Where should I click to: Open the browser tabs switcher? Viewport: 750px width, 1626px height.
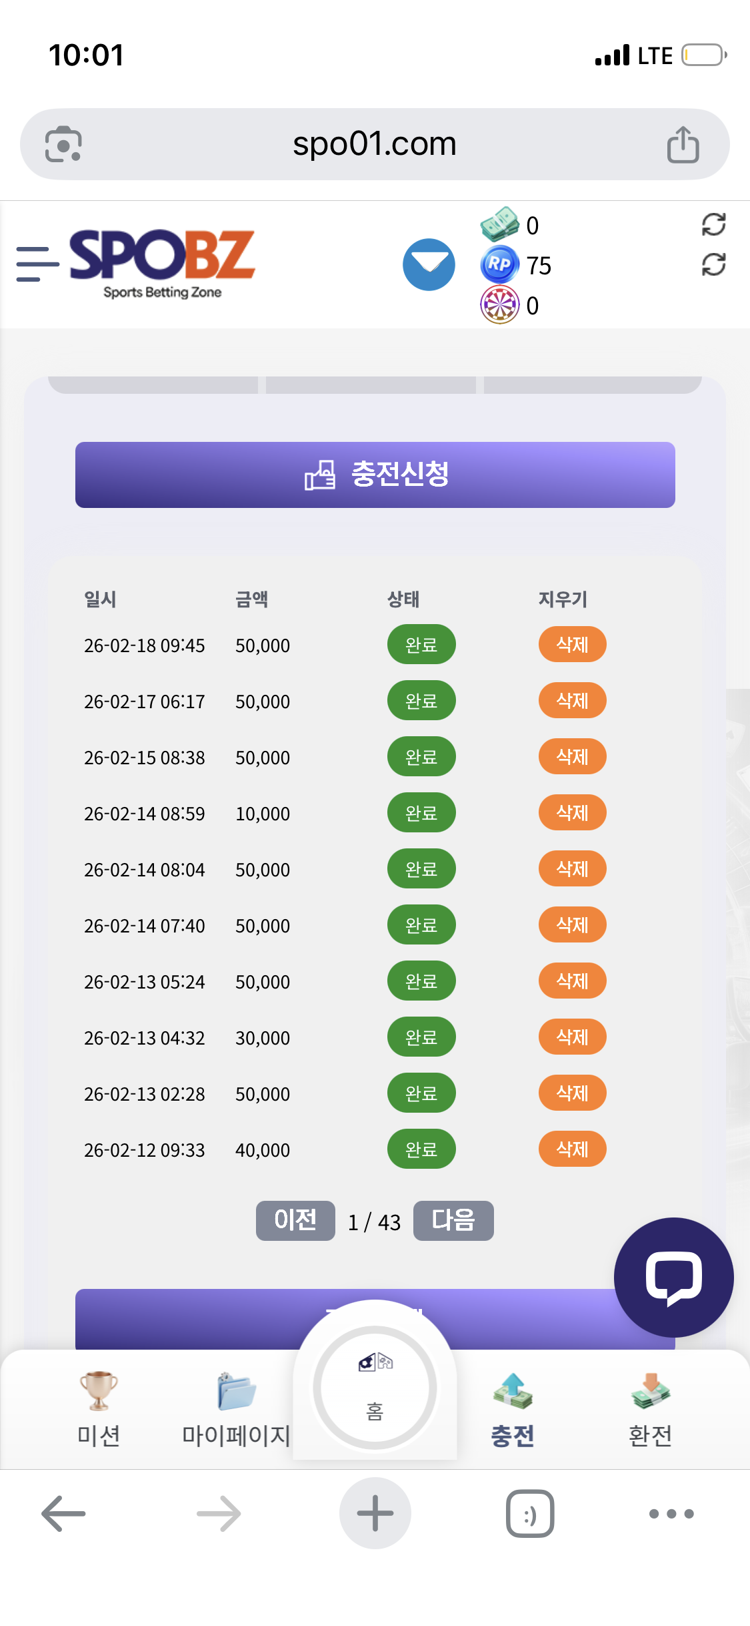tap(530, 1514)
